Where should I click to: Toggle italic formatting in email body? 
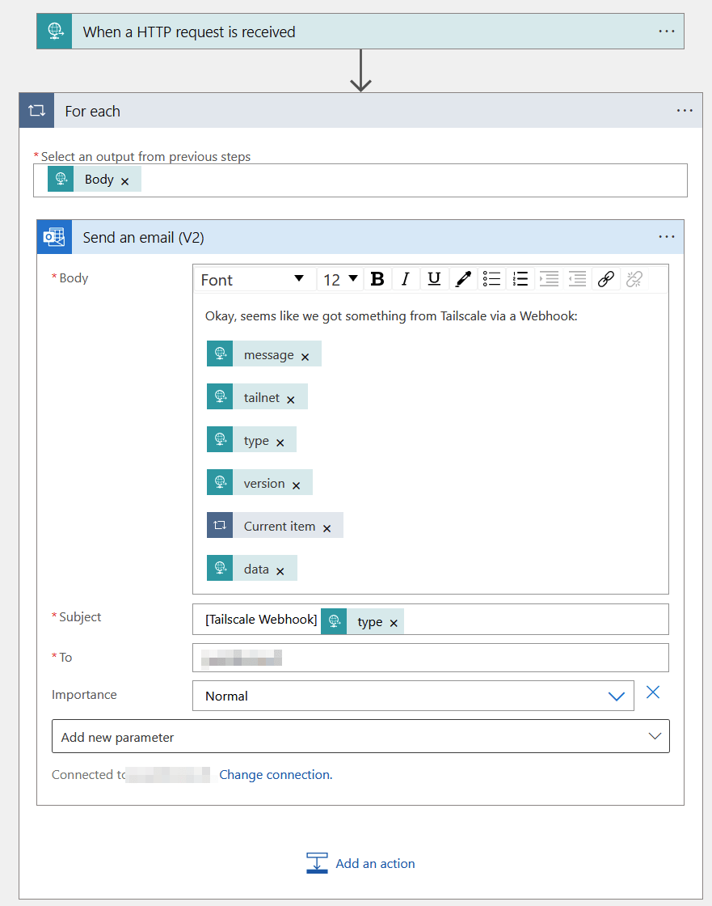point(406,279)
